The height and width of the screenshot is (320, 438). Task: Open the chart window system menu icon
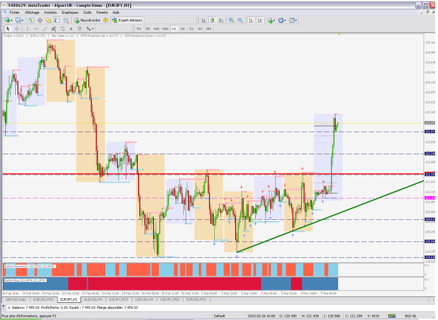coord(5,12)
